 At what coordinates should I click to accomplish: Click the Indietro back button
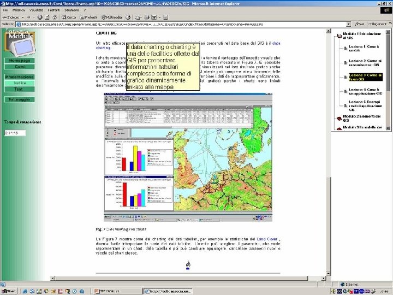tap(12, 17)
